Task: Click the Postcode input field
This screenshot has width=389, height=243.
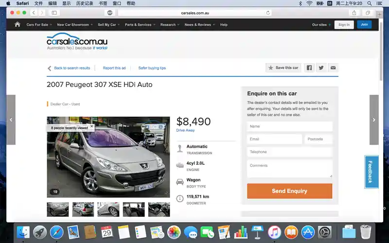Action: pyautogui.click(x=318, y=139)
